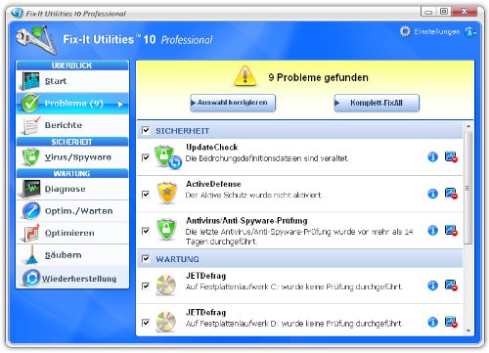489x353 pixels.
Task: Click the Säubern broom icon
Action: [x=31, y=255]
